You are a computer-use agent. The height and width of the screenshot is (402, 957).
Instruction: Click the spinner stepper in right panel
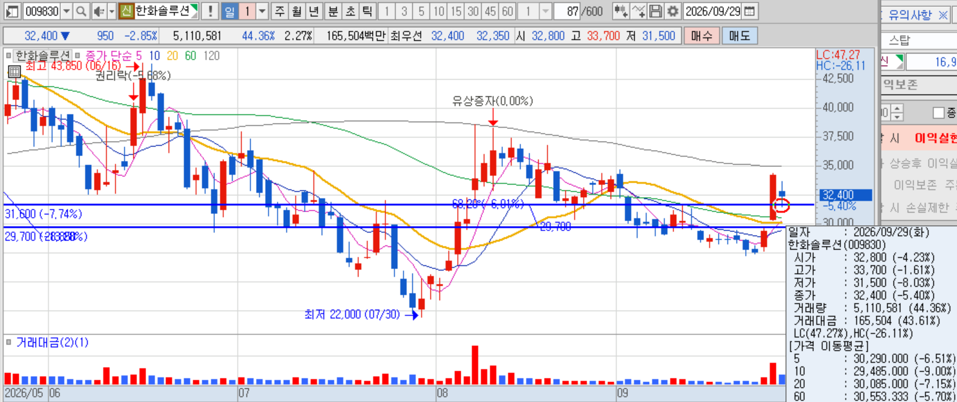pyautogui.click(x=897, y=113)
